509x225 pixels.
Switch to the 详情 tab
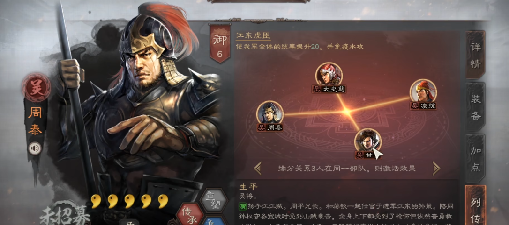[475, 55]
